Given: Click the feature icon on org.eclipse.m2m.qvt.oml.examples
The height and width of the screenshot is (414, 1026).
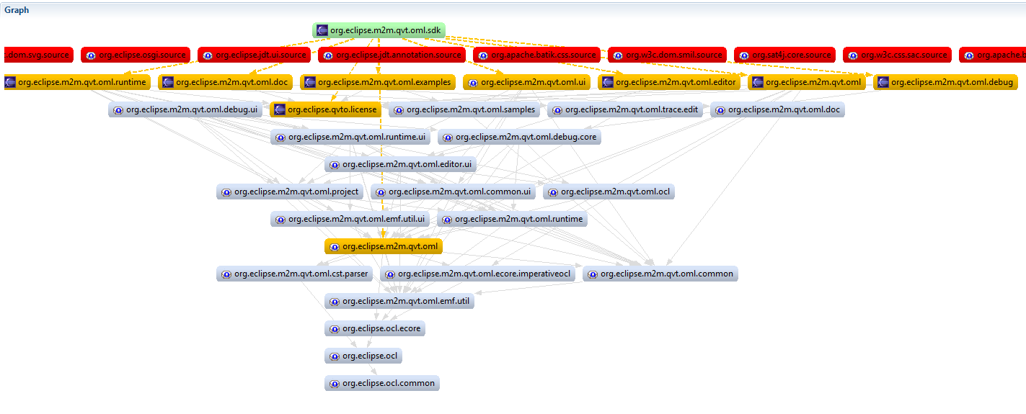Looking at the screenshot, I should click(310, 82).
